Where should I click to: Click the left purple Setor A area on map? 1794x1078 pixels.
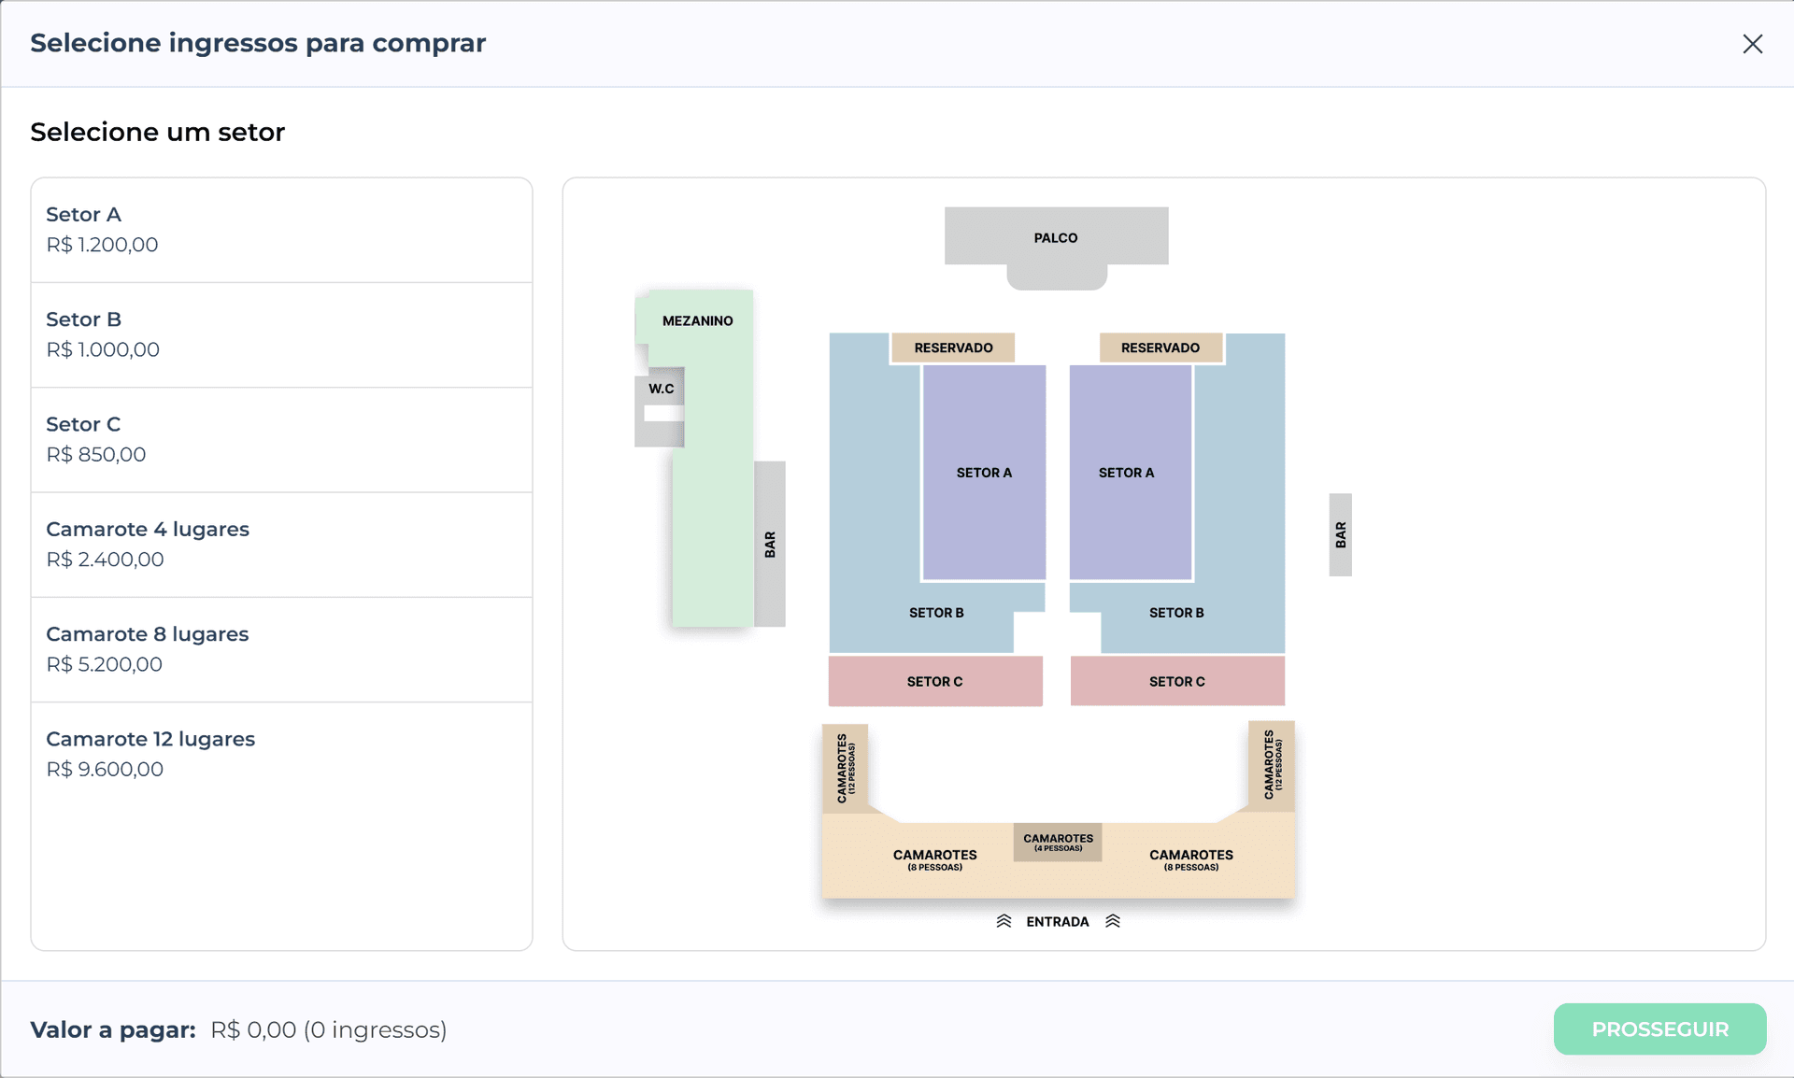click(984, 472)
